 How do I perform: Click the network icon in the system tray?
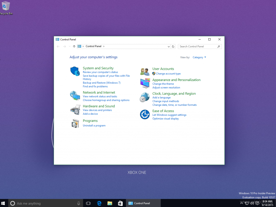click(247, 203)
